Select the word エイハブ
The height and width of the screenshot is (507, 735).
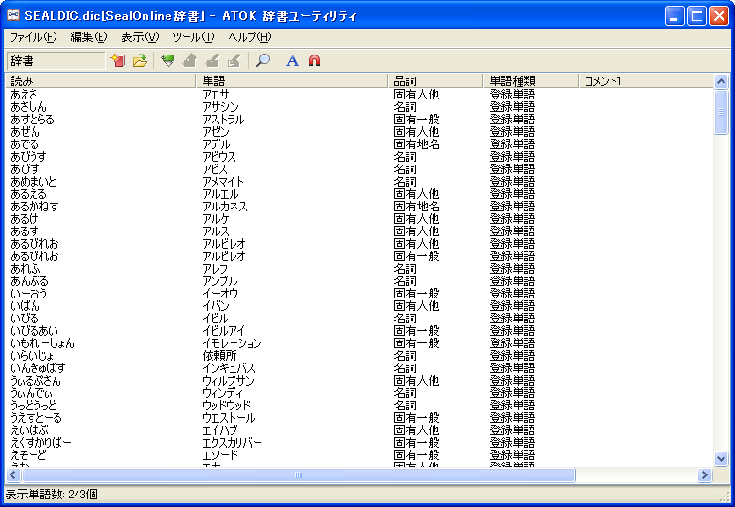pos(220,430)
